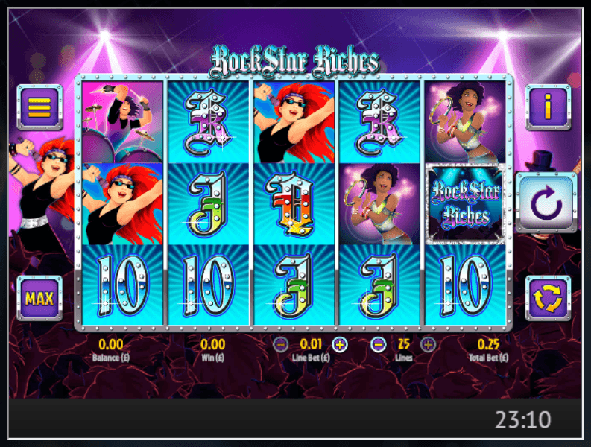
Task: Click the tambourine dancer on fifth reel top
Action: coord(466,122)
